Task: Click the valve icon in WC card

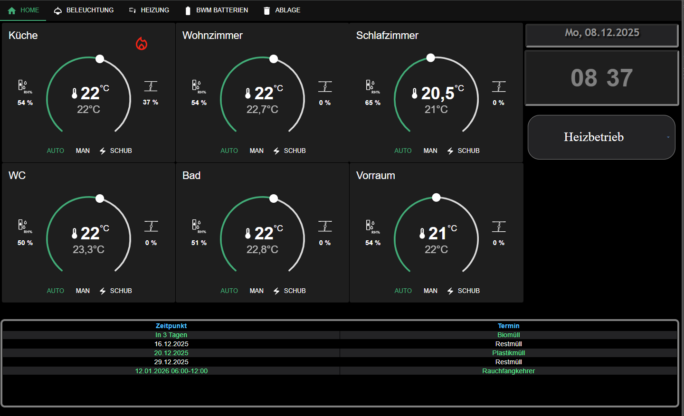Action: pyautogui.click(x=151, y=227)
